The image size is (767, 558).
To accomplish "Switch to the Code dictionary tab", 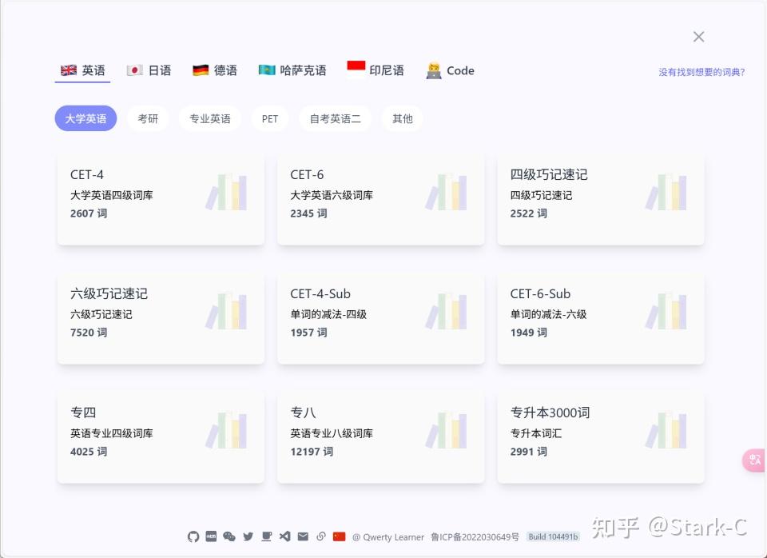I will 450,70.
